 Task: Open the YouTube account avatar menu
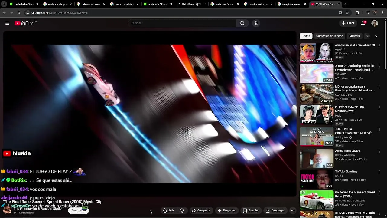375,23
